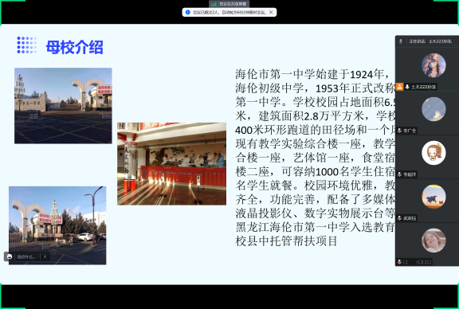Click microphone icon in speaking status bar

click(401, 41)
